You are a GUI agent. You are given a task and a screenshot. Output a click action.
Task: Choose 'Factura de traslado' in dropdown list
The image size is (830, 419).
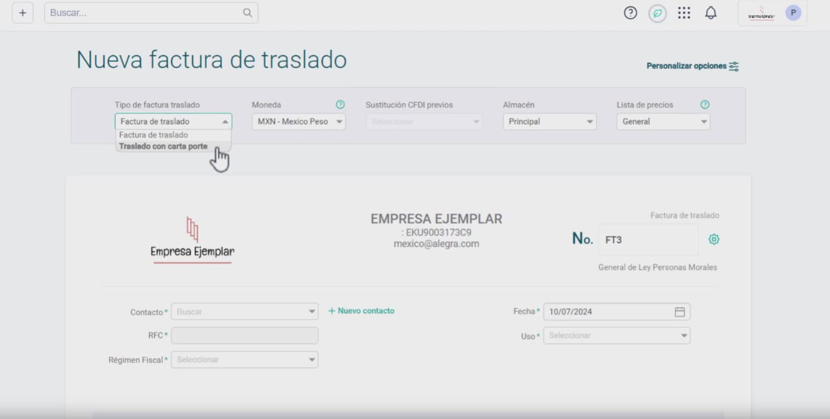point(153,135)
